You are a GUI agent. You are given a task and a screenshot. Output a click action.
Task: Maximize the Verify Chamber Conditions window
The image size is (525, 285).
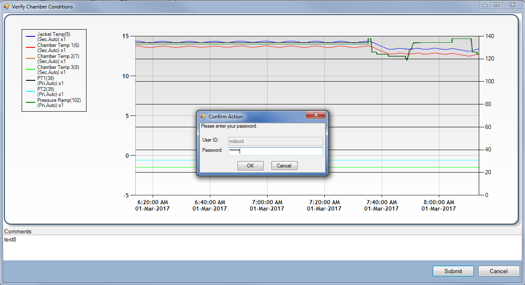[x=496, y=5]
